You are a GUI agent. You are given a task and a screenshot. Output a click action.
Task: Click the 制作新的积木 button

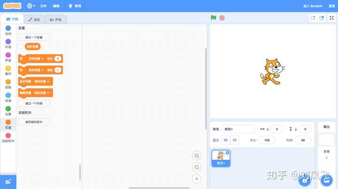click(x=34, y=122)
